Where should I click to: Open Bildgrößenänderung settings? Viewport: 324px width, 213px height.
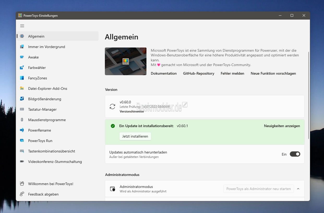(58, 99)
